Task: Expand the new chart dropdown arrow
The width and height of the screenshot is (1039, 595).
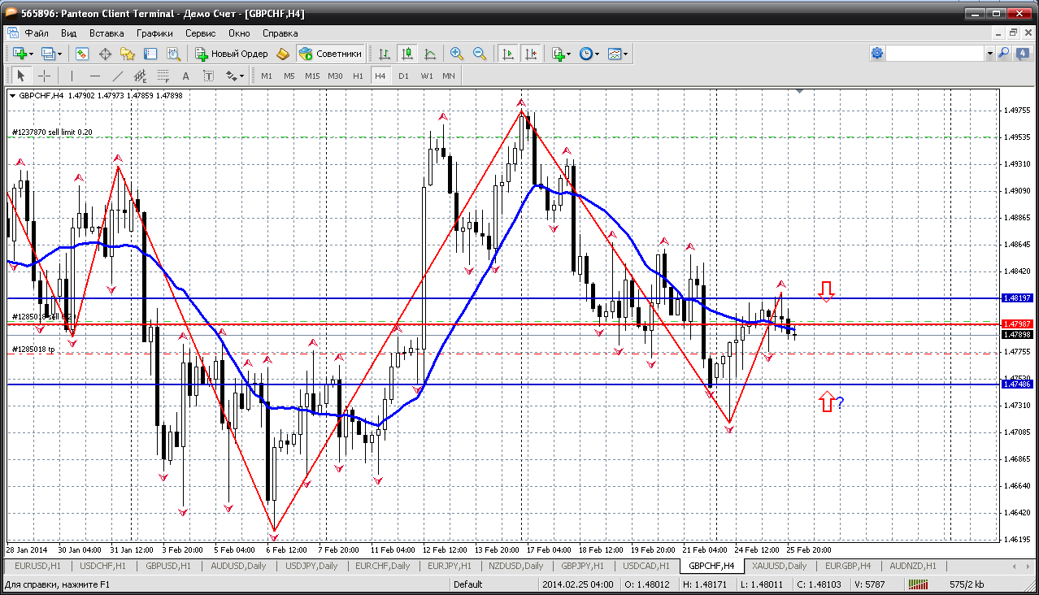Action: tap(32, 54)
